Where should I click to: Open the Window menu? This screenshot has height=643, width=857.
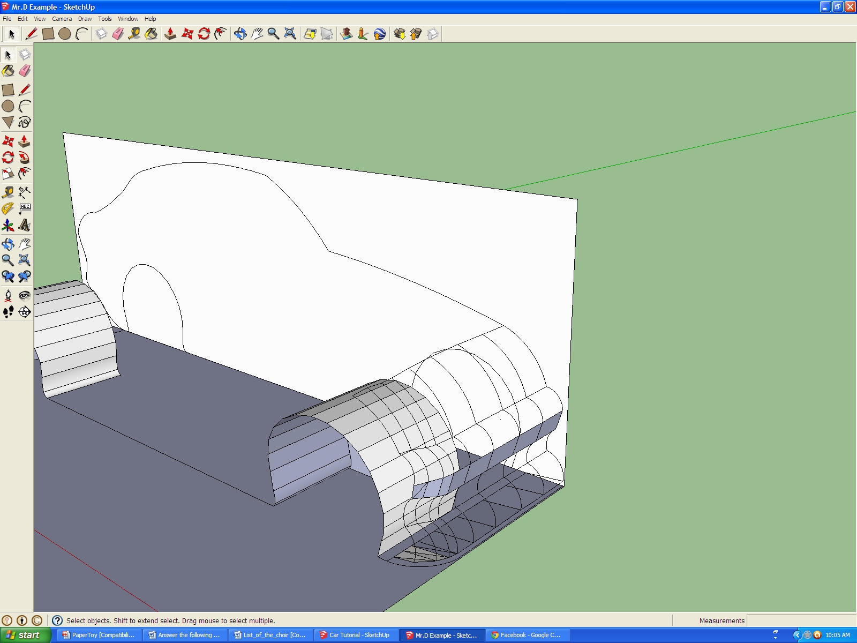(128, 19)
